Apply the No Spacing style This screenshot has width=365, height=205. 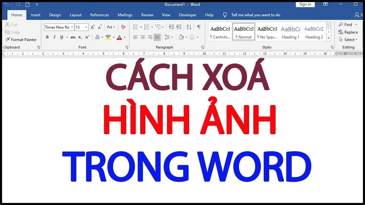pos(267,32)
